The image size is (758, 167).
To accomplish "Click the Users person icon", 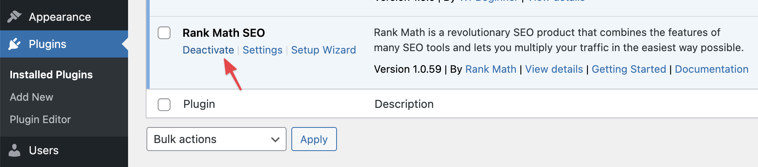I will (14, 150).
